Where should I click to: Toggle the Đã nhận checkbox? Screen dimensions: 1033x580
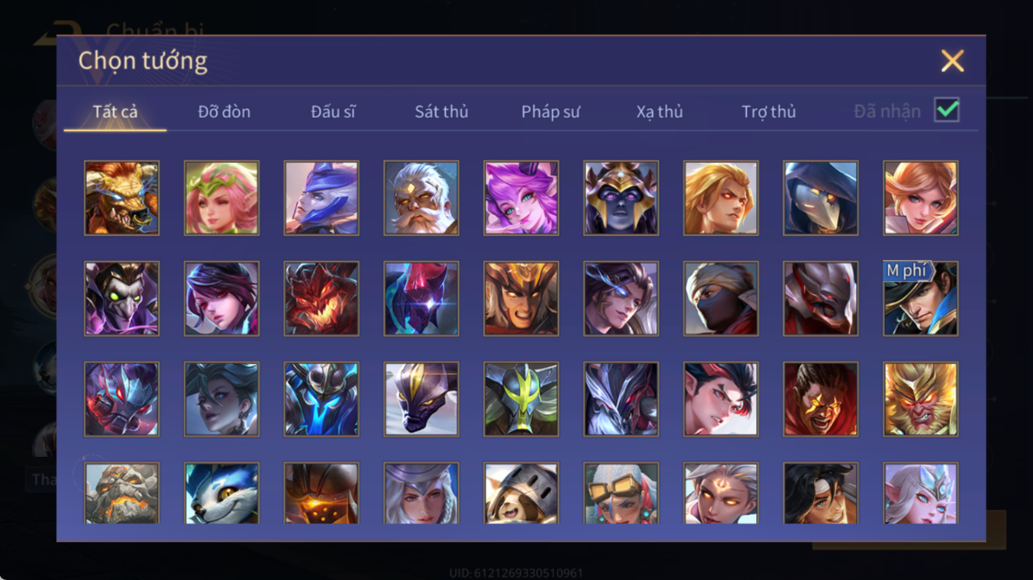click(x=947, y=110)
